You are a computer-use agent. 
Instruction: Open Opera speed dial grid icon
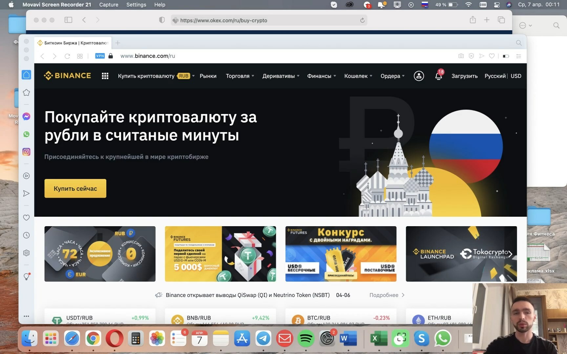[x=80, y=56]
